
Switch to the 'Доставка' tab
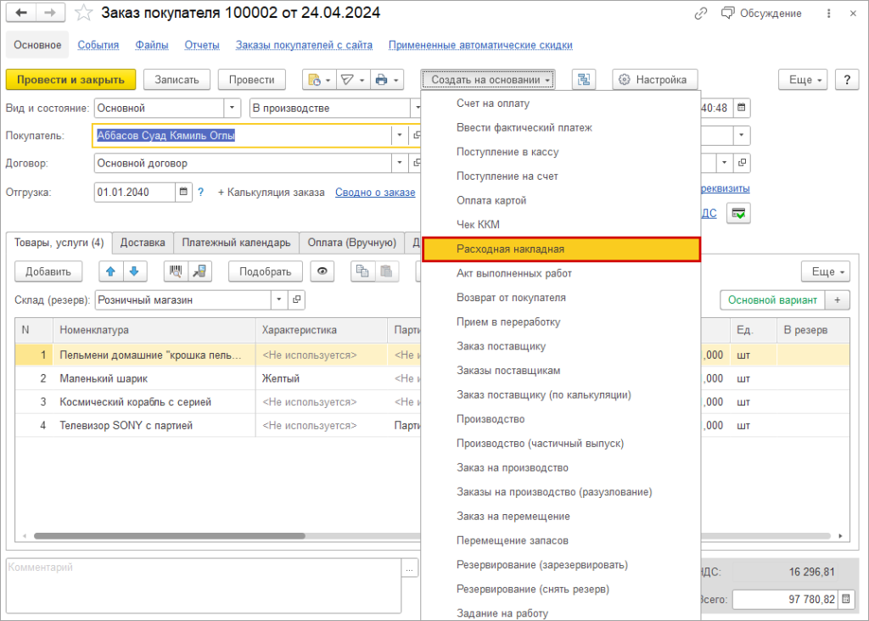coord(143,243)
